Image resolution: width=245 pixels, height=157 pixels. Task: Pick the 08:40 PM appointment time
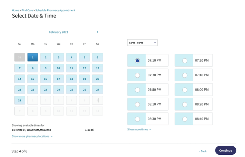click(x=185, y=119)
